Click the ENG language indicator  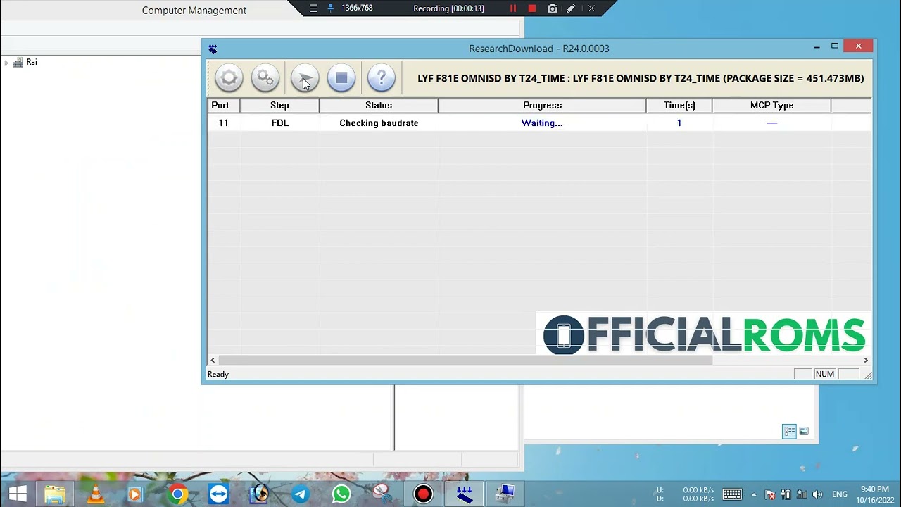pyautogui.click(x=840, y=494)
